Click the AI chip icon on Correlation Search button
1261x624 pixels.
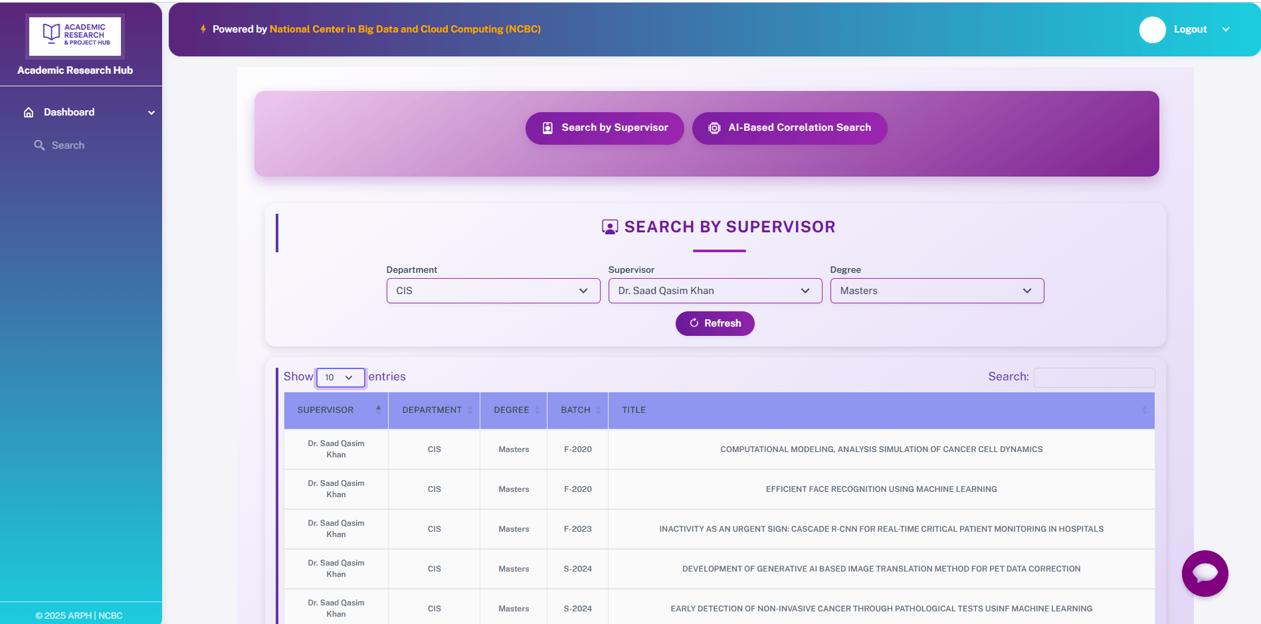coord(713,128)
